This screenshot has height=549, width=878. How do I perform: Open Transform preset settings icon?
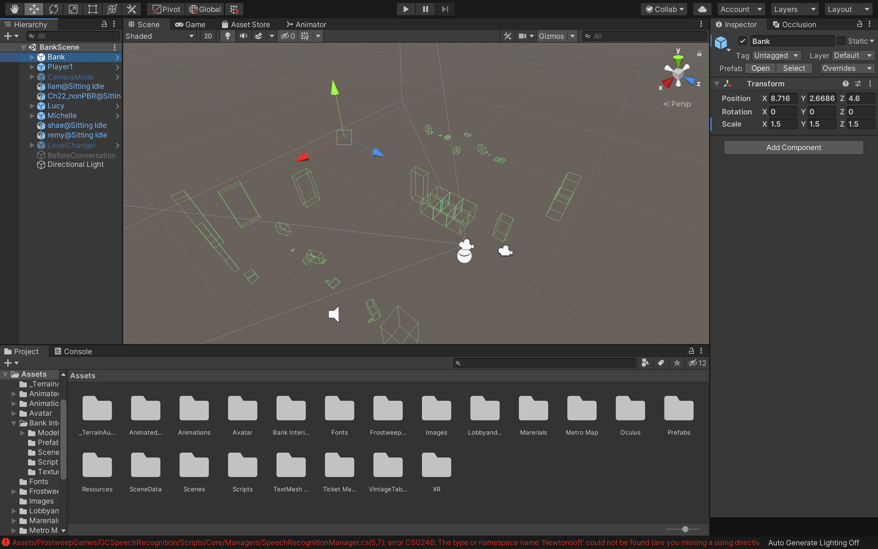[x=858, y=84]
